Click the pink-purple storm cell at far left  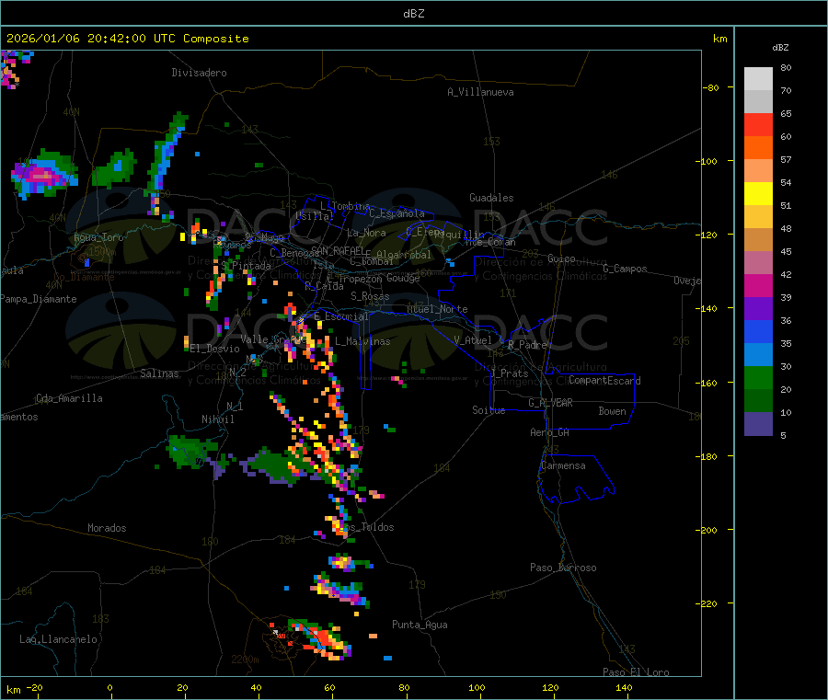click(x=42, y=174)
